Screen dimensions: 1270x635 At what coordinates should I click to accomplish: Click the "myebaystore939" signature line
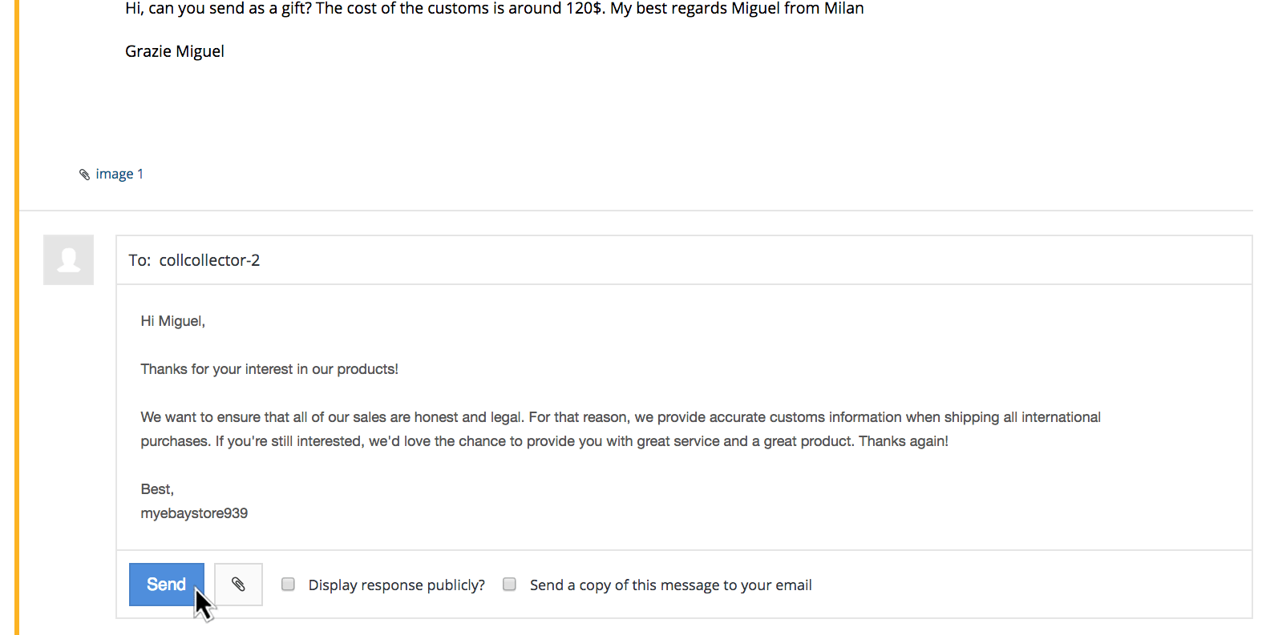tap(194, 513)
